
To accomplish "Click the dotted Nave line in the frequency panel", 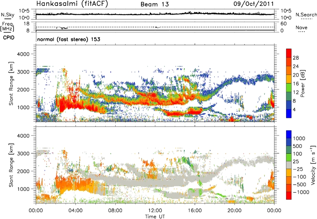I will 155,27.
